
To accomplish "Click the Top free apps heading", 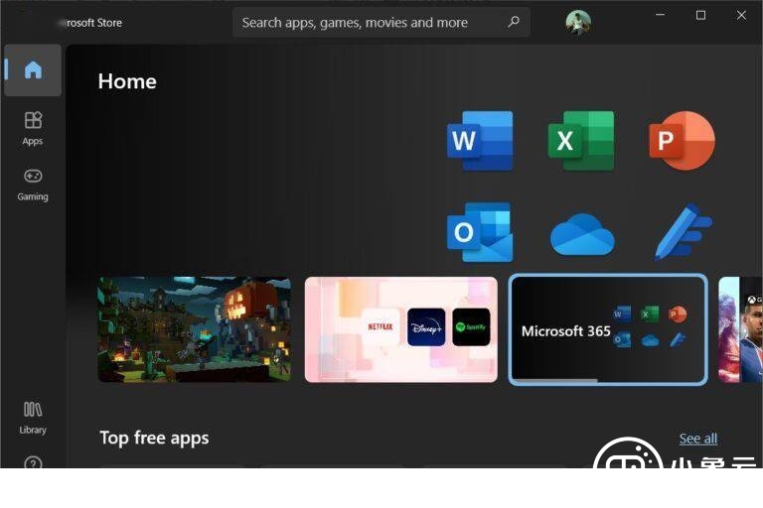I will click(154, 438).
